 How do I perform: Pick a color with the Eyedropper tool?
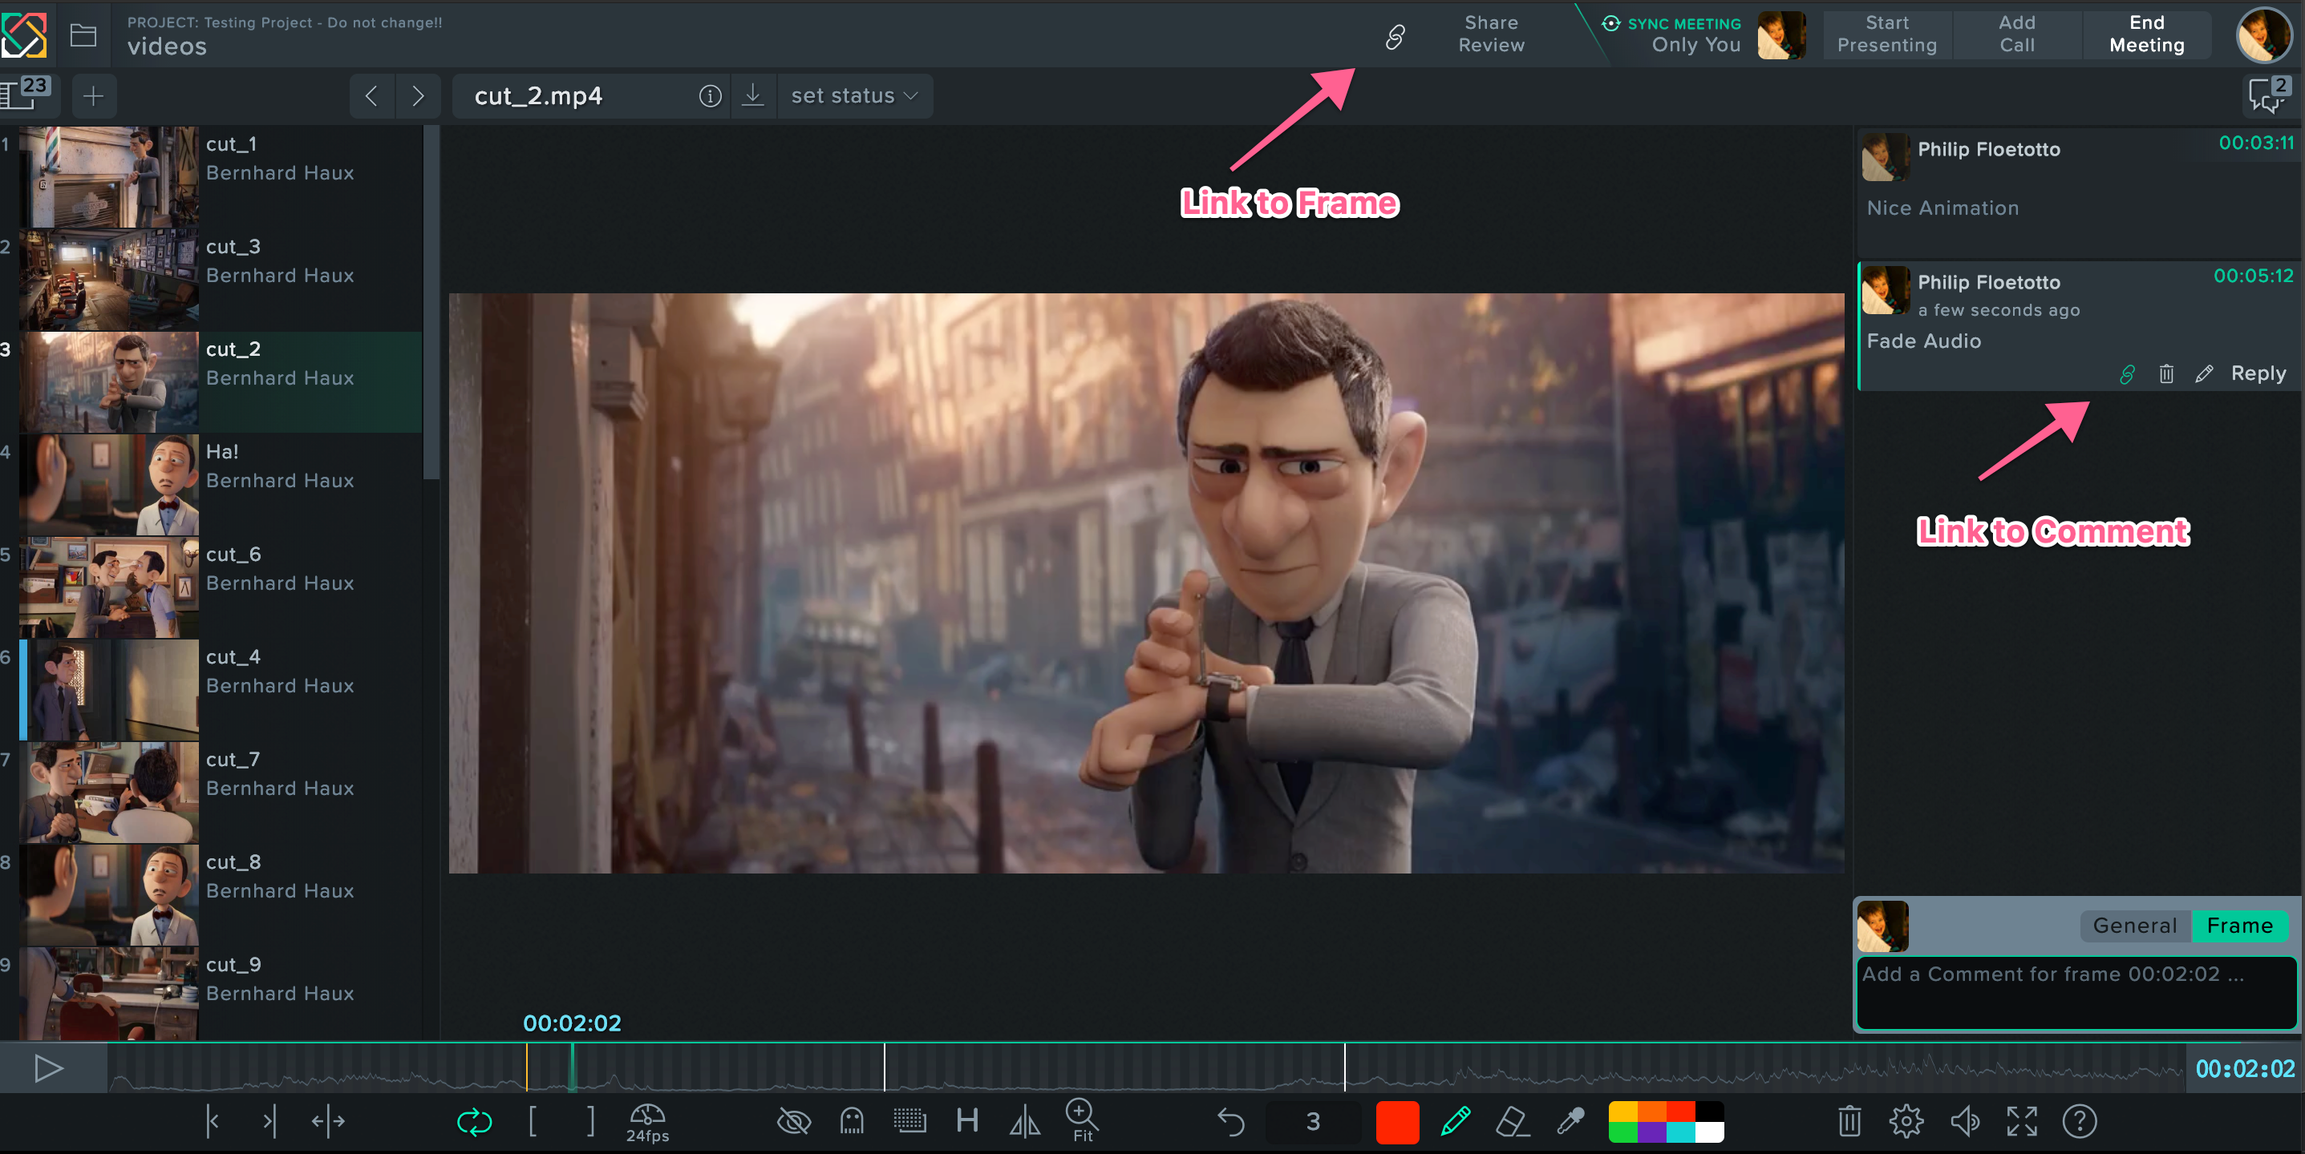click(x=1570, y=1121)
